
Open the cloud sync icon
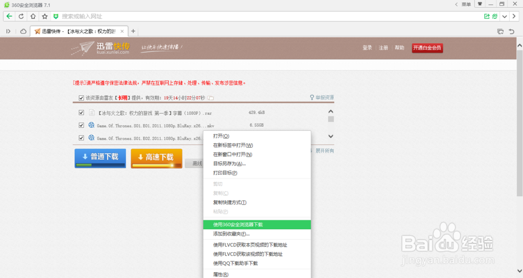[x=24, y=31]
